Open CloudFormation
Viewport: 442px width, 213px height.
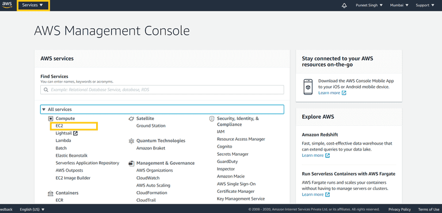click(152, 193)
